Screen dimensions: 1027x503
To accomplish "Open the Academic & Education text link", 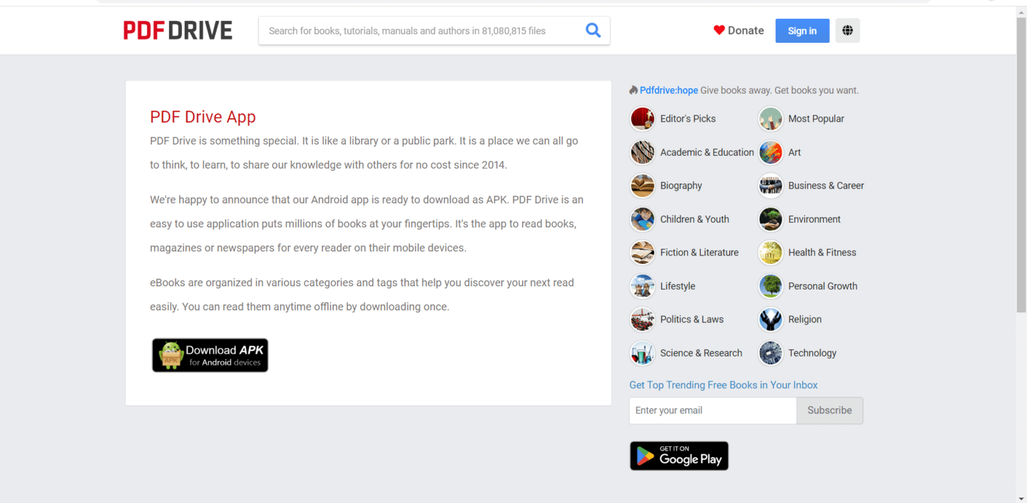I will (x=707, y=153).
